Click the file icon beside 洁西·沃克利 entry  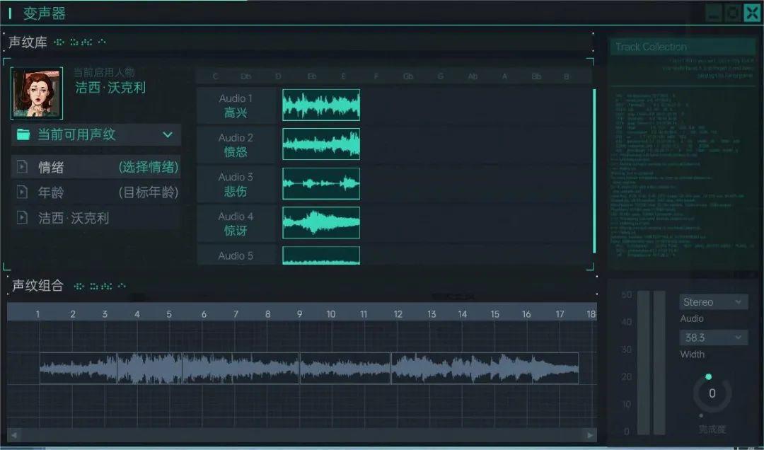(x=22, y=218)
